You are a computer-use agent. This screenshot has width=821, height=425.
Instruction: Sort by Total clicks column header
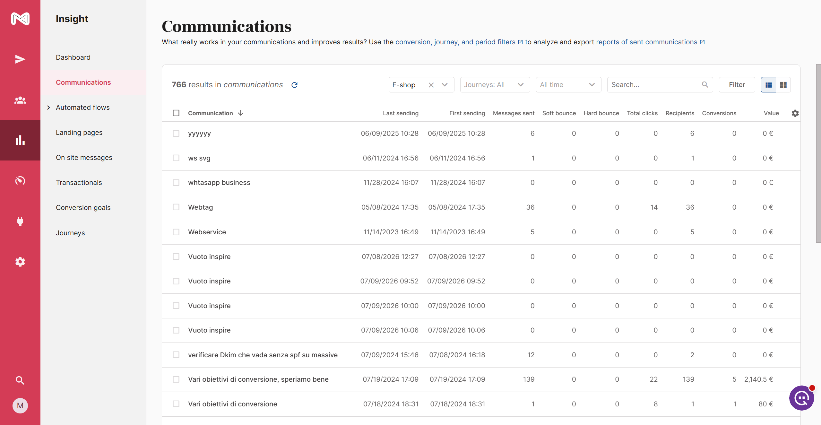point(642,113)
